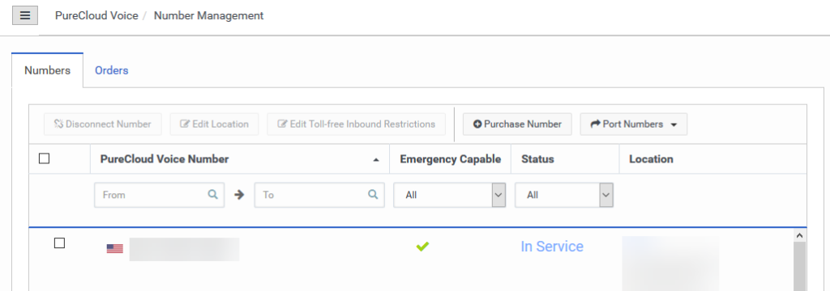Select the Numbers tab
Image resolution: width=830 pixels, height=291 pixels.
48,70
